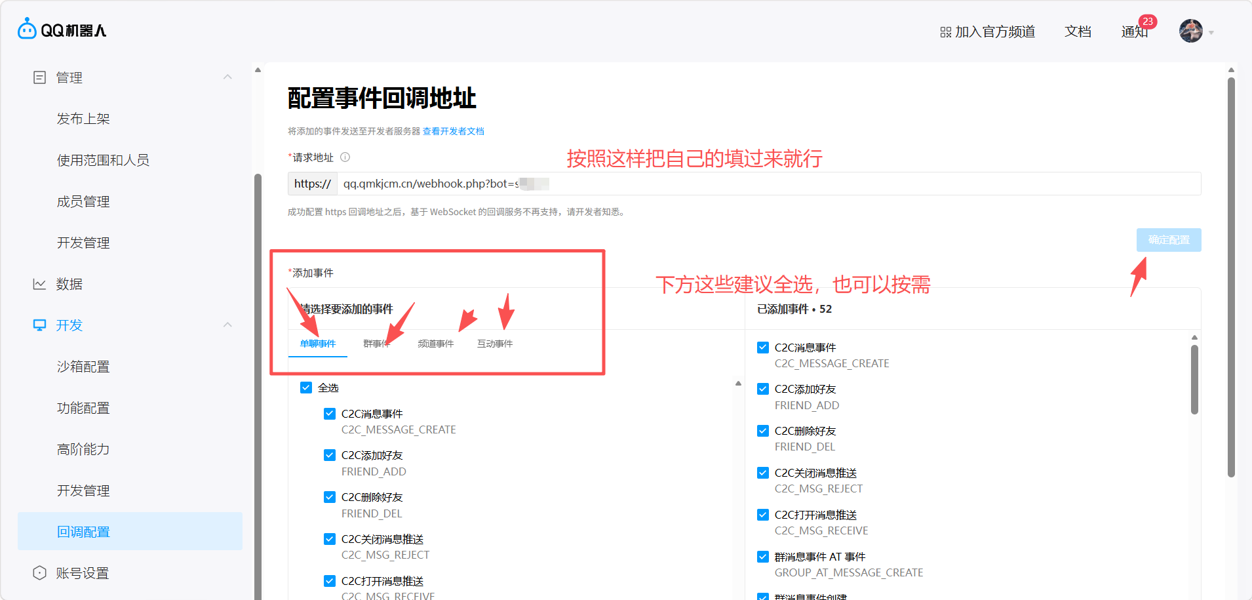Switch to the 单聊事件 tab
This screenshot has height=600, width=1252.
pyautogui.click(x=318, y=344)
